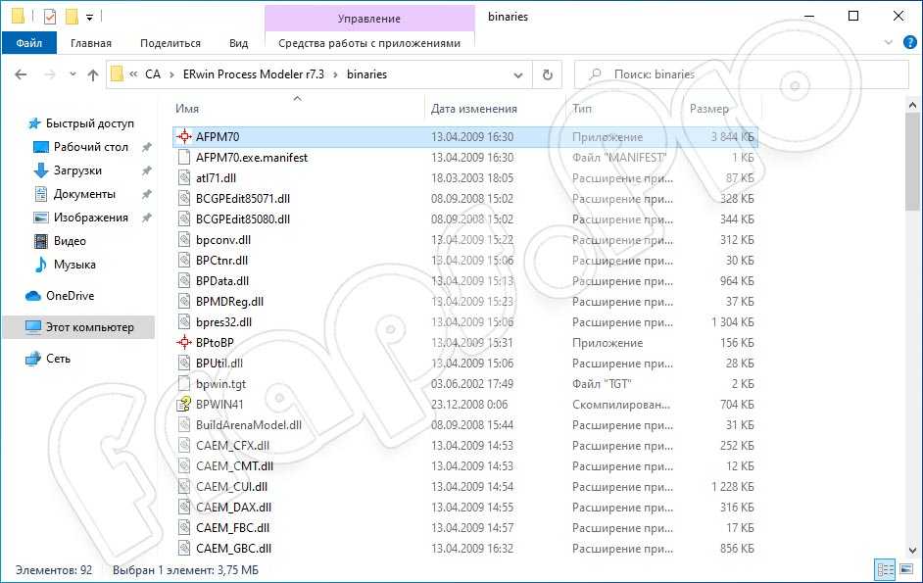Open the recent locations dropdown arrow

(x=73, y=74)
